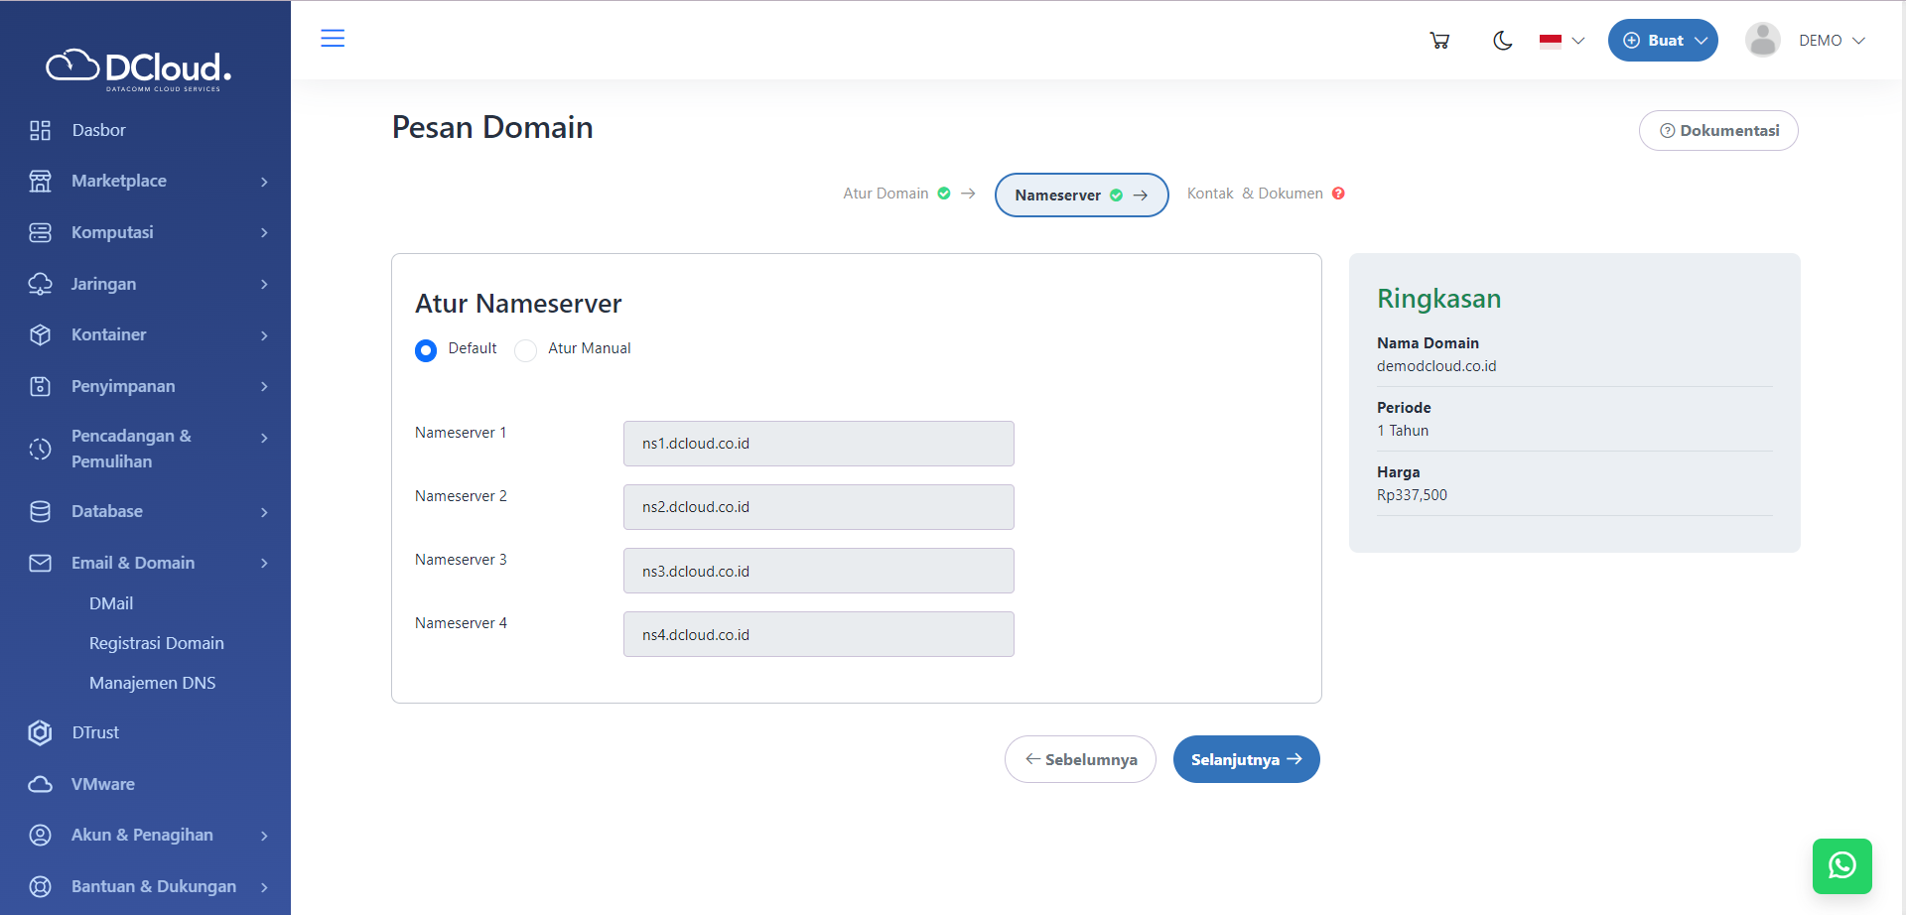Open the Marketplace section via its storefront icon

coord(40,181)
